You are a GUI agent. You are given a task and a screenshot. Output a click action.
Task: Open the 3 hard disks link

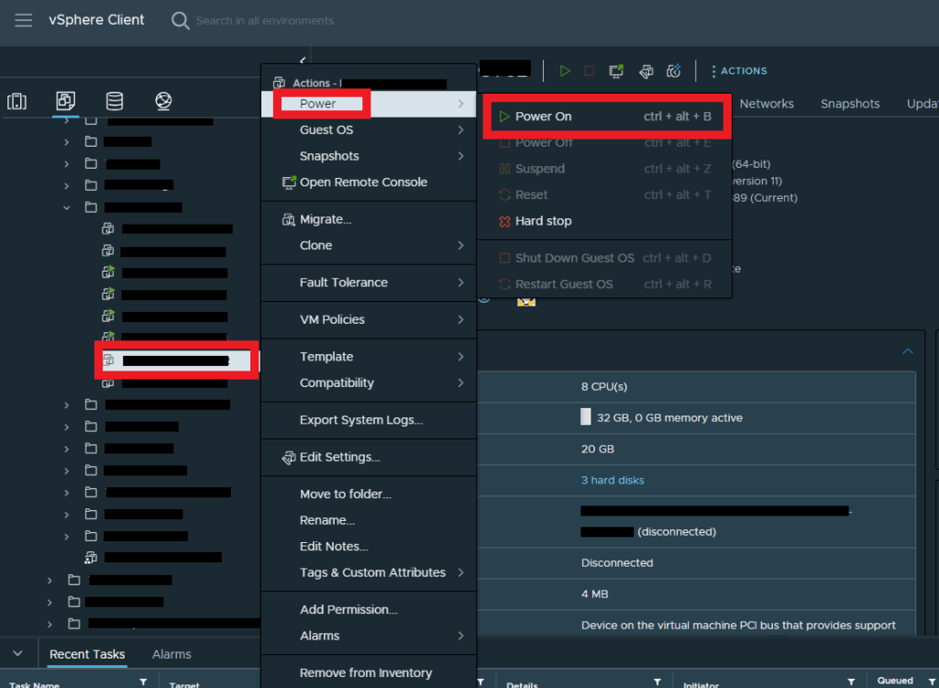point(613,480)
